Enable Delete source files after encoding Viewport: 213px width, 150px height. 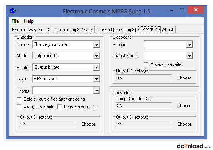(19, 99)
